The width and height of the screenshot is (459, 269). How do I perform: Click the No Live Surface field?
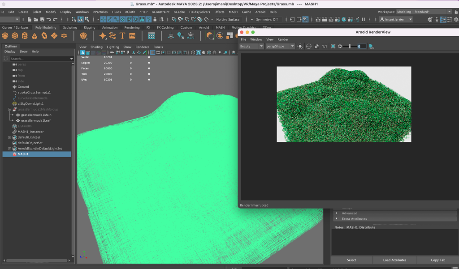[x=228, y=19]
